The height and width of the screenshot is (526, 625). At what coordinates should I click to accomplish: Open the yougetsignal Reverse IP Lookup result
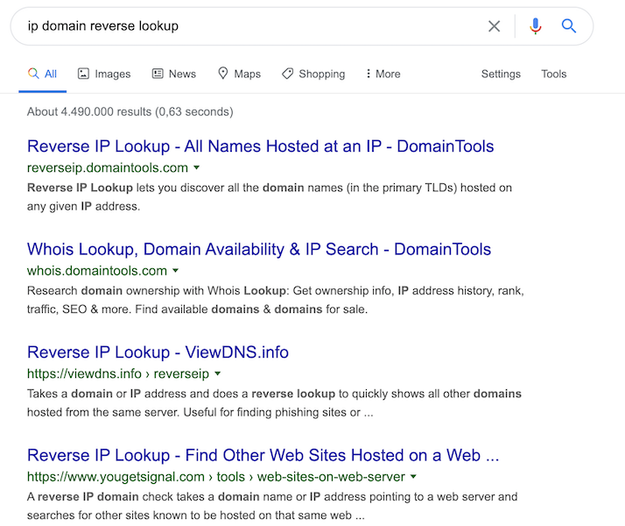click(263, 455)
